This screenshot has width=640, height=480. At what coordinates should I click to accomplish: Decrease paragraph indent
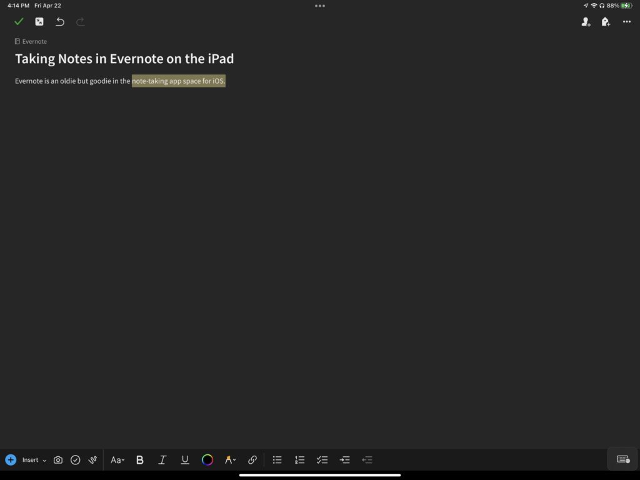click(x=367, y=460)
